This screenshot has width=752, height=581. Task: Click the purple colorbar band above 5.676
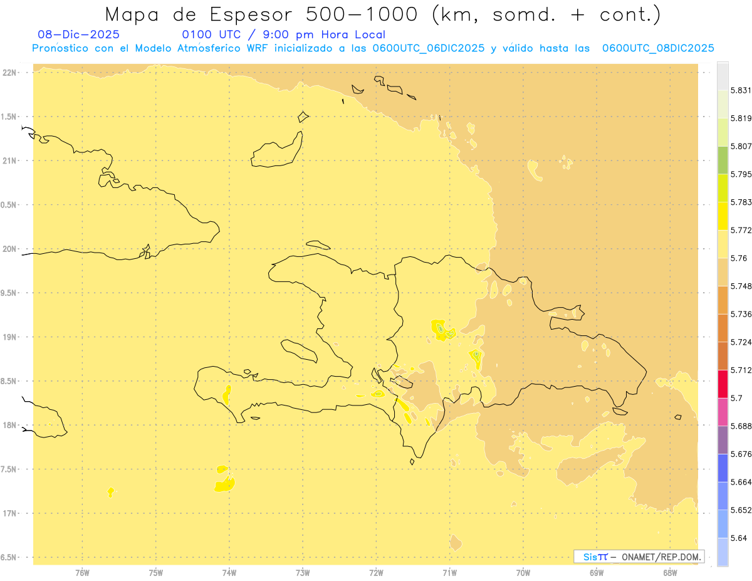pyautogui.click(x=723, y=439)
